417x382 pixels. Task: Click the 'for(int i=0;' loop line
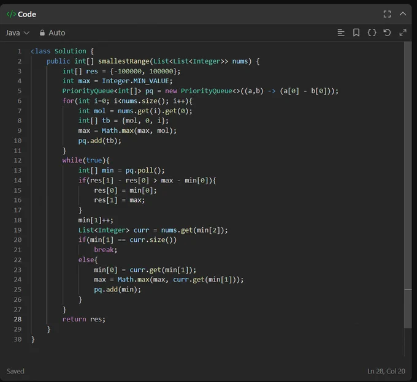127,101
